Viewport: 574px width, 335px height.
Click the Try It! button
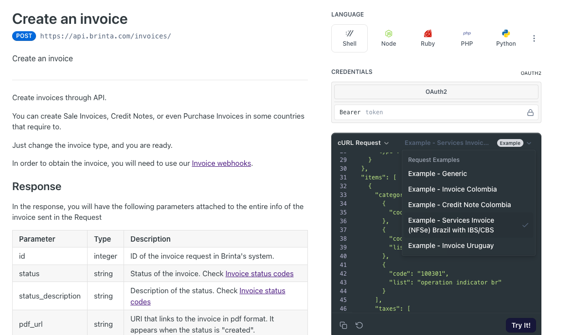[x=520, y=325]
